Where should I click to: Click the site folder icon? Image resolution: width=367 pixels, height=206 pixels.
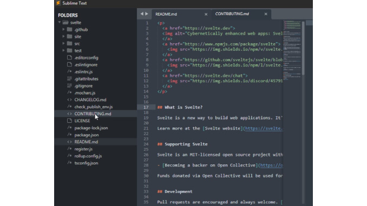(69, 36)
